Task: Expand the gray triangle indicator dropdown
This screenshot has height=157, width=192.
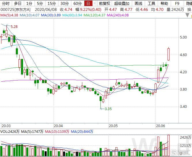Action: click(187, 15)
